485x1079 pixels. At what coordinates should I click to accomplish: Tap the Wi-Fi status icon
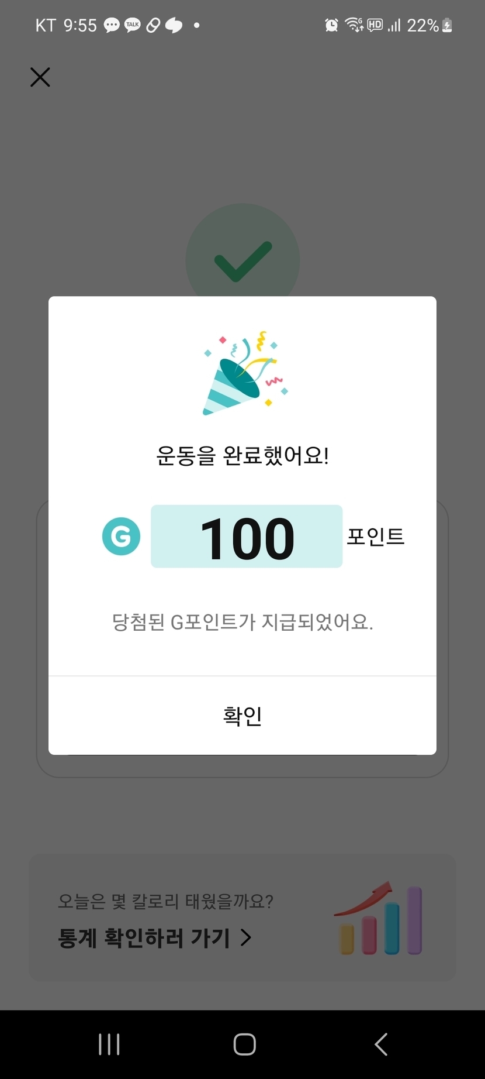354,25
